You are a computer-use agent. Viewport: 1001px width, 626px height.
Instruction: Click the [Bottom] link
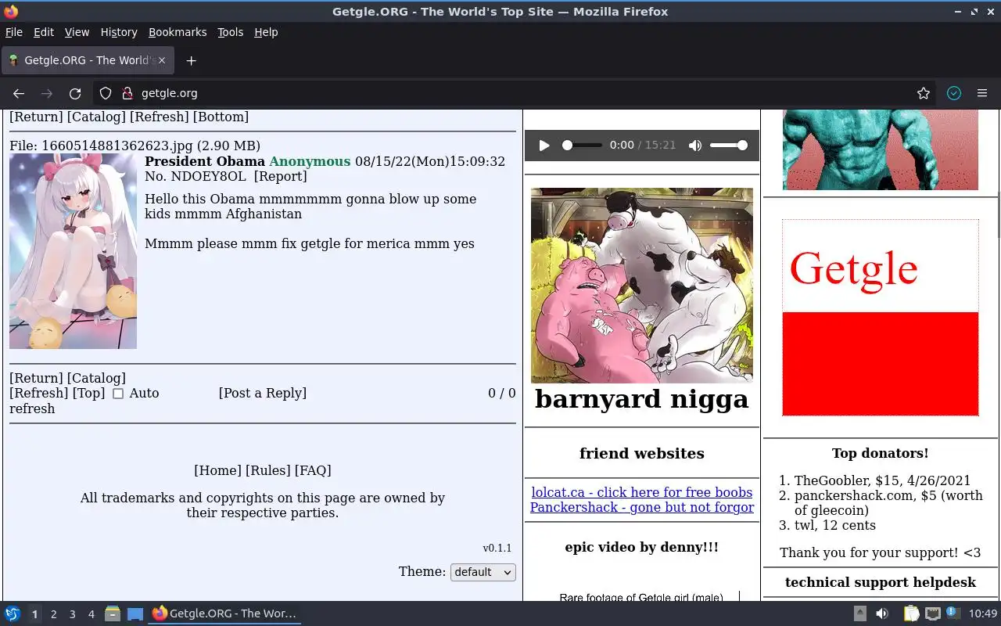(221, 117)
